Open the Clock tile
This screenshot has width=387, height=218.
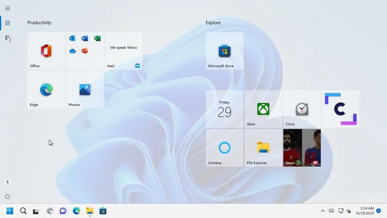(302, 109)
